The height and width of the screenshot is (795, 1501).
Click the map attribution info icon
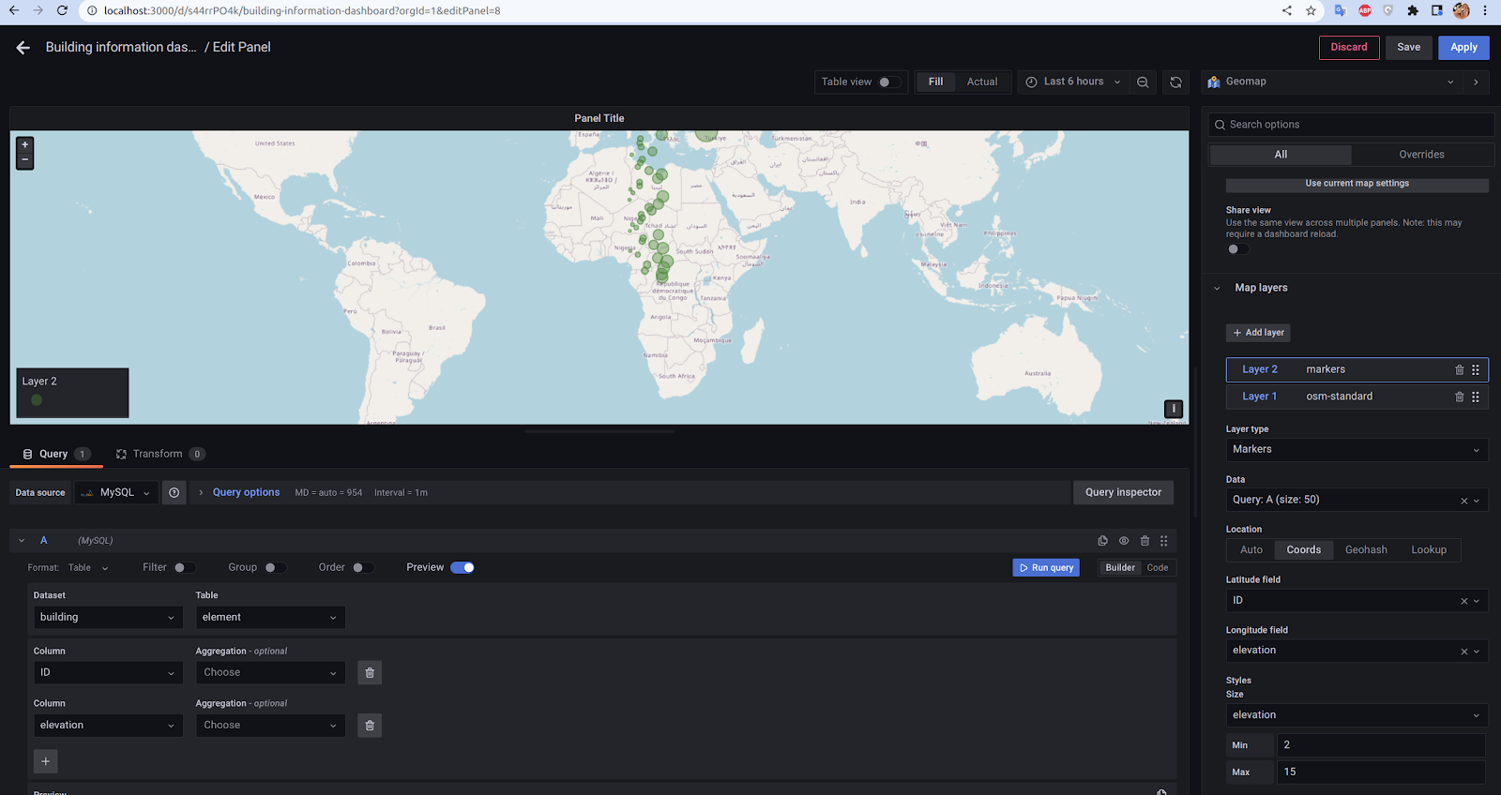coord(1173,409)
